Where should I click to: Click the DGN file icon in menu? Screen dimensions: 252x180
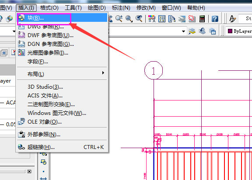point(21,44)
